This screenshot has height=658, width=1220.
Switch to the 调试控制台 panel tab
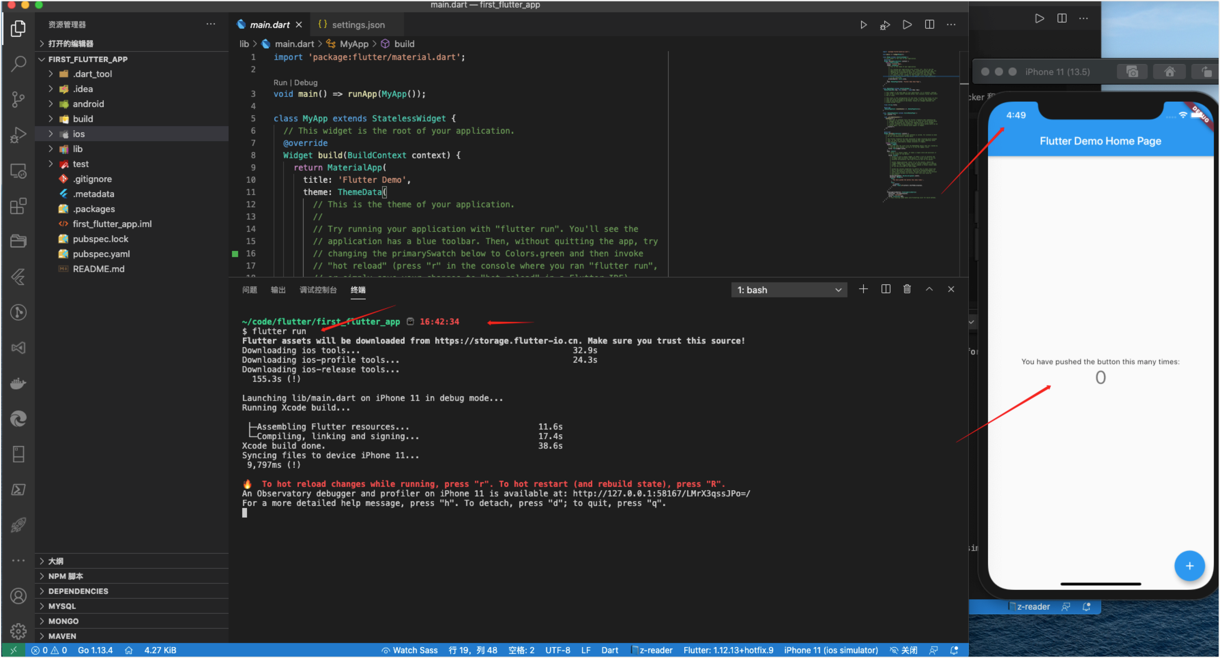click(x=318, y=290)
